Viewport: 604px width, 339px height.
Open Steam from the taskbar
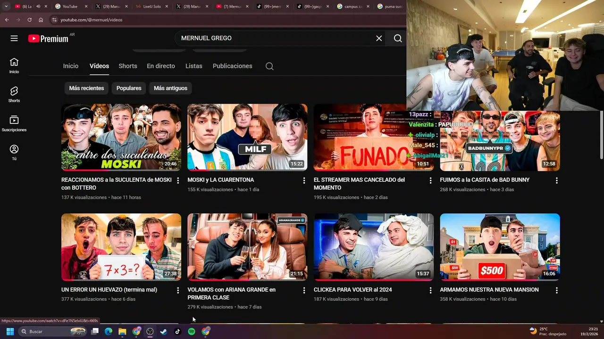164,331
